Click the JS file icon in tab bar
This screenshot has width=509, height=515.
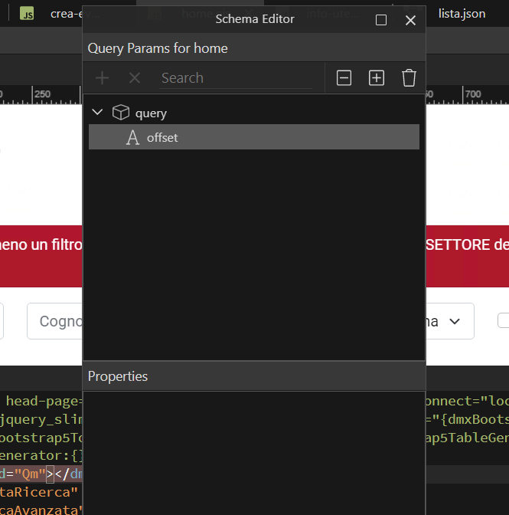click(27, 14)
